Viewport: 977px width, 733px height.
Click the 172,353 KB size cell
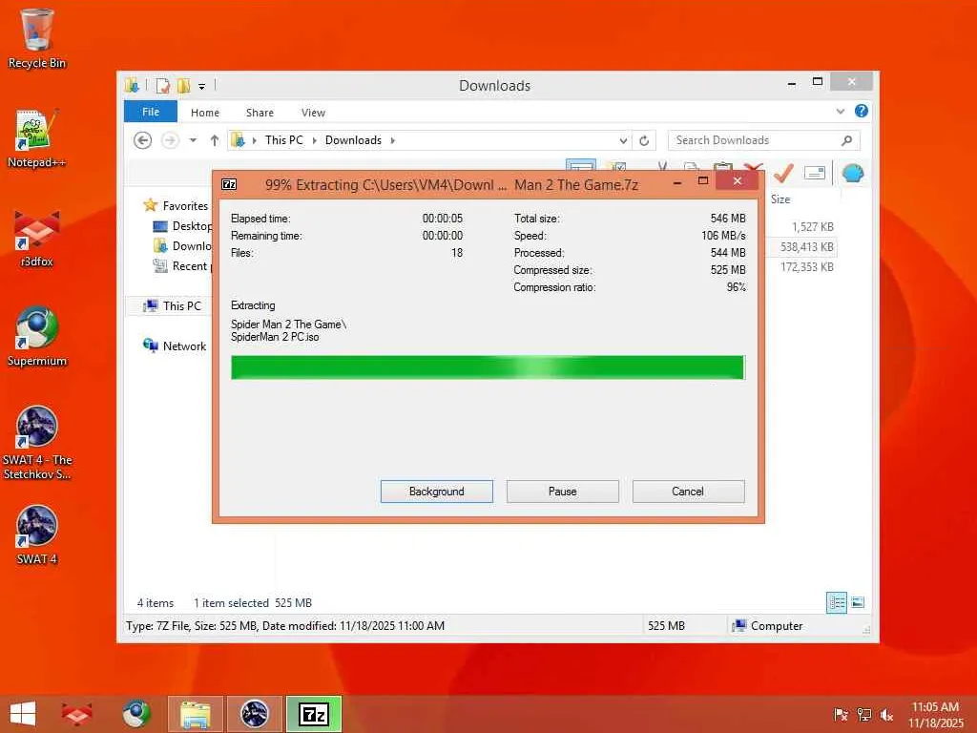(x=807, y=267)
